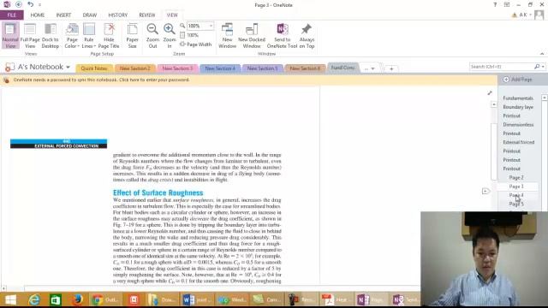
Task: Open the New Section 6 tab
Action: 305,68
